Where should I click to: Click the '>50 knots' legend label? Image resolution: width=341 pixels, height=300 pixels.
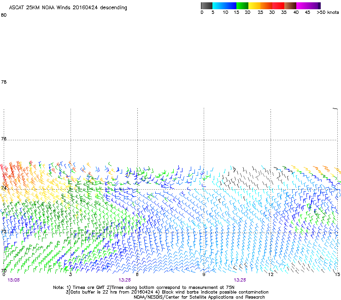click(328, 12)
